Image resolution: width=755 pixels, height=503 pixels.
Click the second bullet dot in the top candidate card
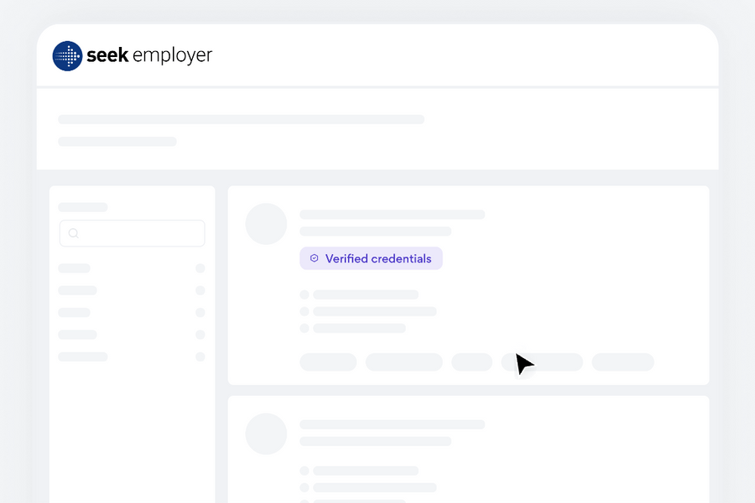[305, 312]
